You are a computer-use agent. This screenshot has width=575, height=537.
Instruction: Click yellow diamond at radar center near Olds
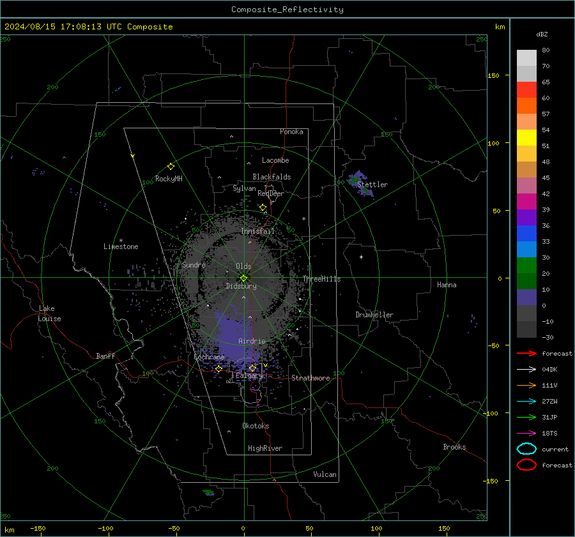[x=243, y=278]
